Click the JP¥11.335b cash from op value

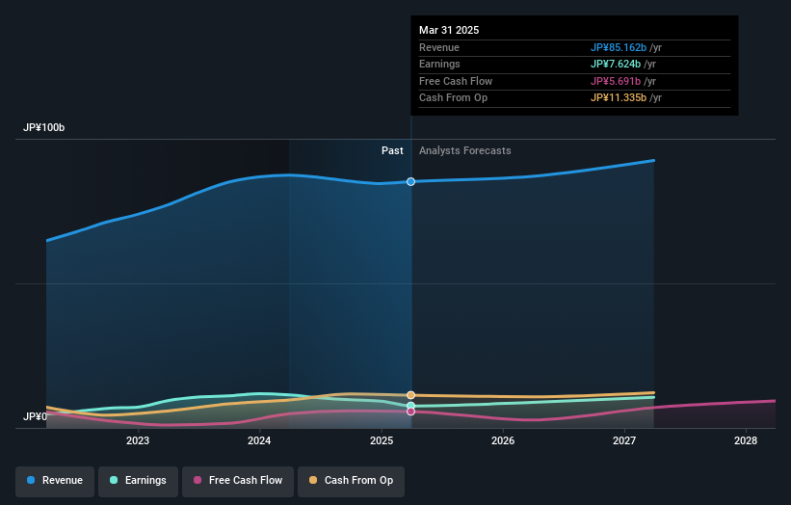pyautogui.click(x=619, y=98)
